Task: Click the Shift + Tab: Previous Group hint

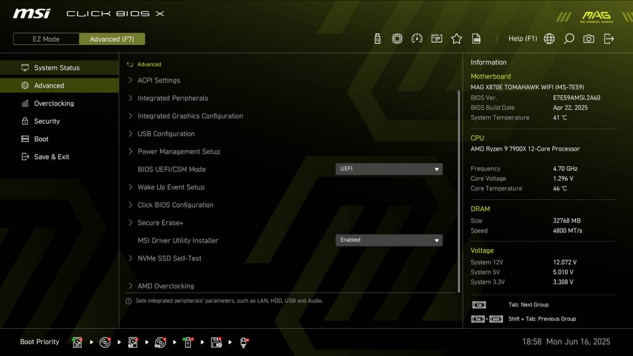Action: pos(542,319)
